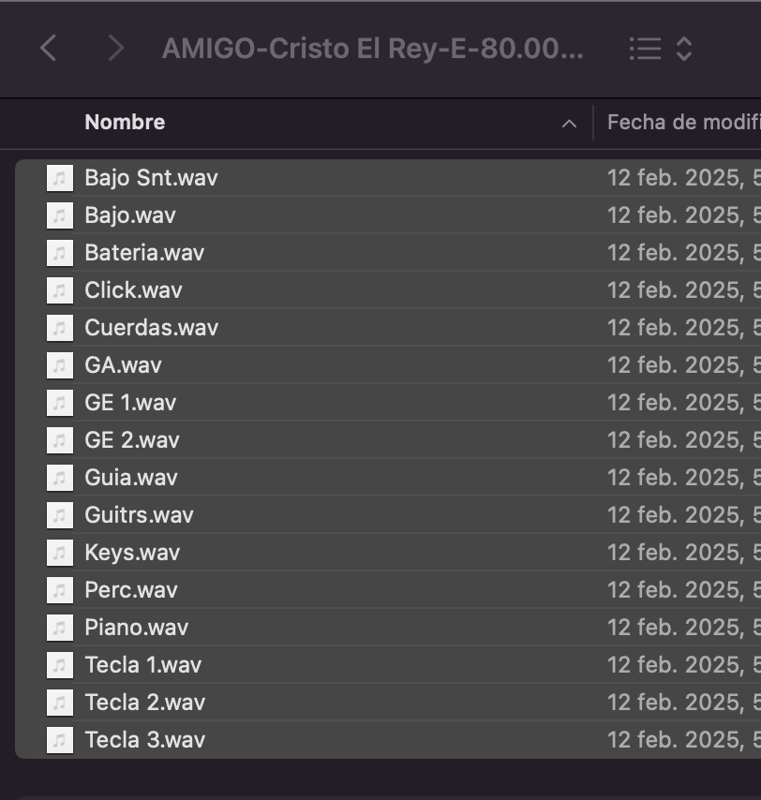Click the GE 1.wav audio file icon
Image resolution: width=761 pixels, height=800 pixels.
click(x=60, y=403)
